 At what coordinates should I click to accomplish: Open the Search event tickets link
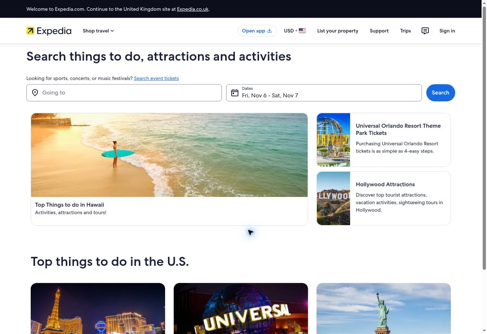click(156, 78)
